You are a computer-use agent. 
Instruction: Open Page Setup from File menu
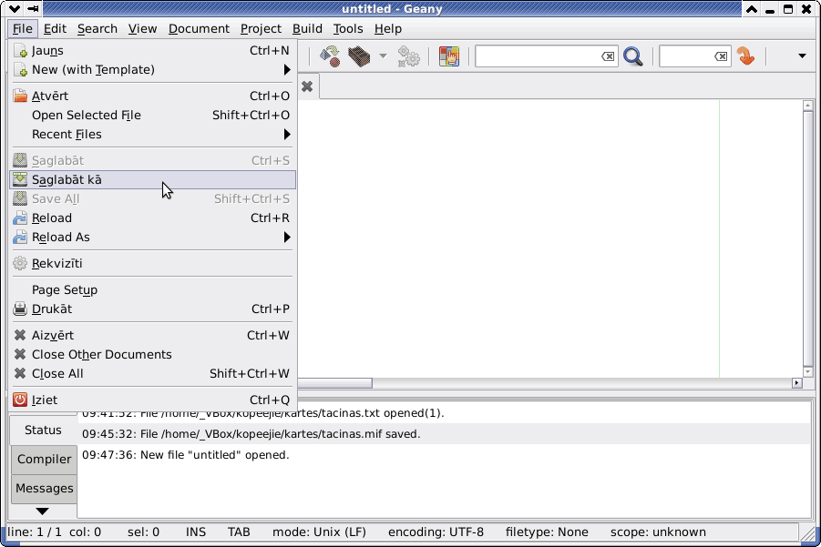pyautogui.click(x=153, y=289)
